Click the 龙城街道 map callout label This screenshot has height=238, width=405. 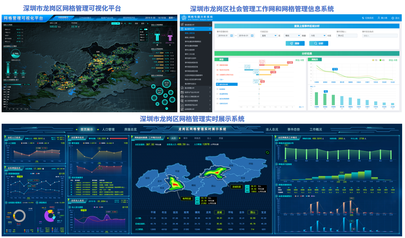pyautogui.click(x=236, y=187)
